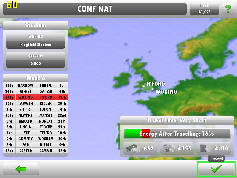Click the Energy After Travelling bar

pyautogui.click(x=177, y=134)
